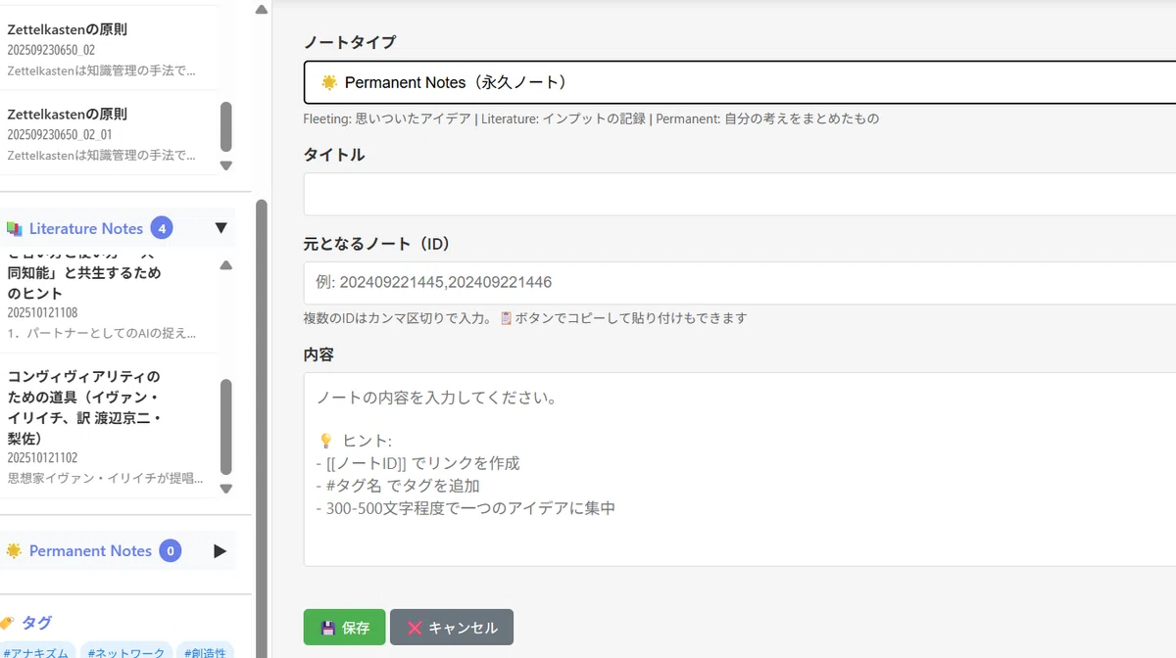Click the sidebar scroll-up arrow at top
This screenshot has width=1176, height=658.
[261, 10]
